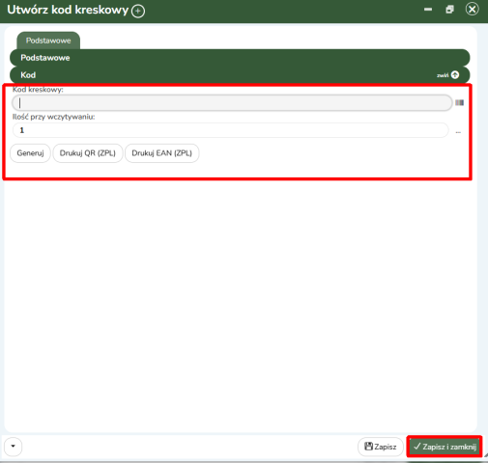Click the barcode scan icon beside the field
Image resolution: width=488 pixels, height=463 pixels.
coord(459,102)
